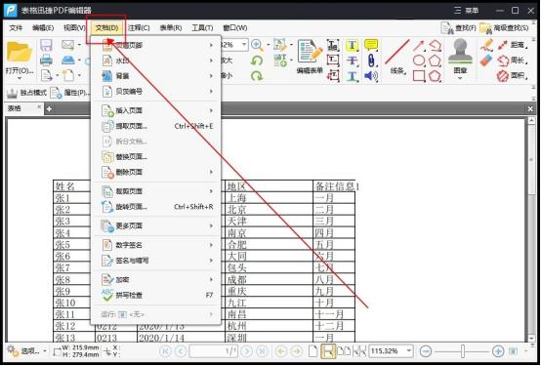The image size is (541, 366).
Task: Open 属性(P) properties button
Action: [x=70, y=93]
